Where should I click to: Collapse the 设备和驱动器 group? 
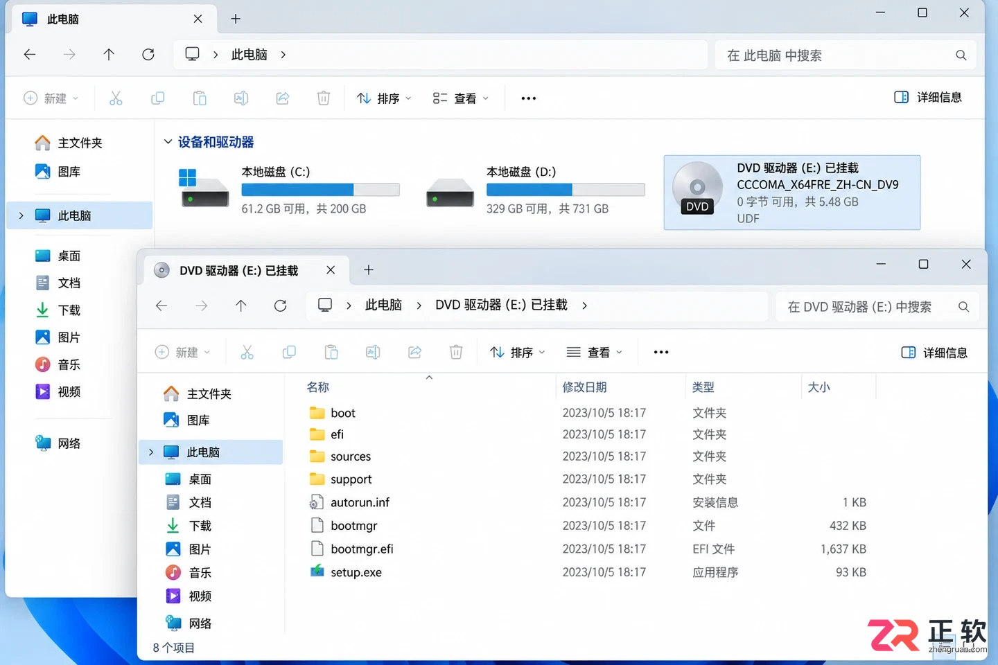[168, 142]
